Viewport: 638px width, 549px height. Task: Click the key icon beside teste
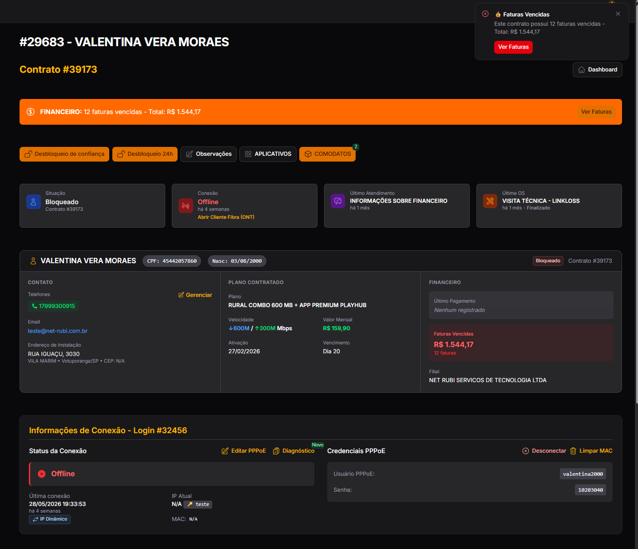tap(190, 504)
